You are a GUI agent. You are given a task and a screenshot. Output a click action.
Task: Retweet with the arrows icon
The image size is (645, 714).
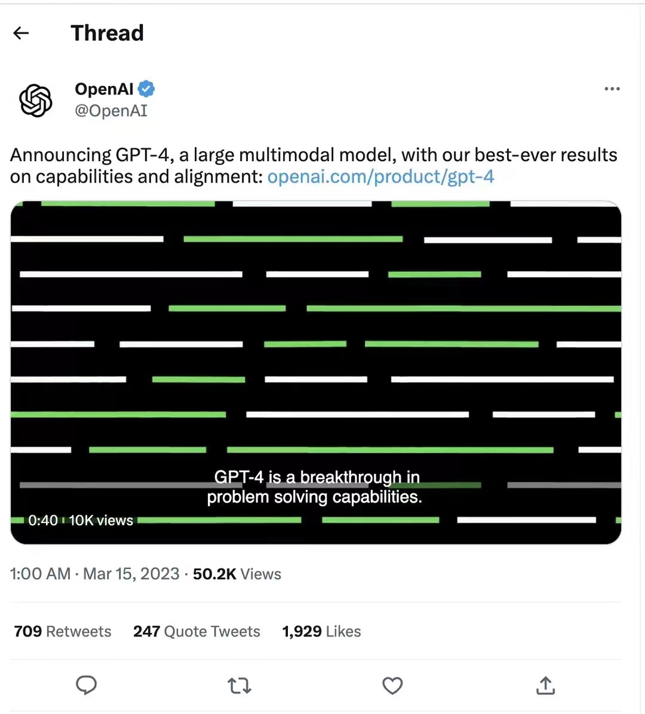coord(239,685)
